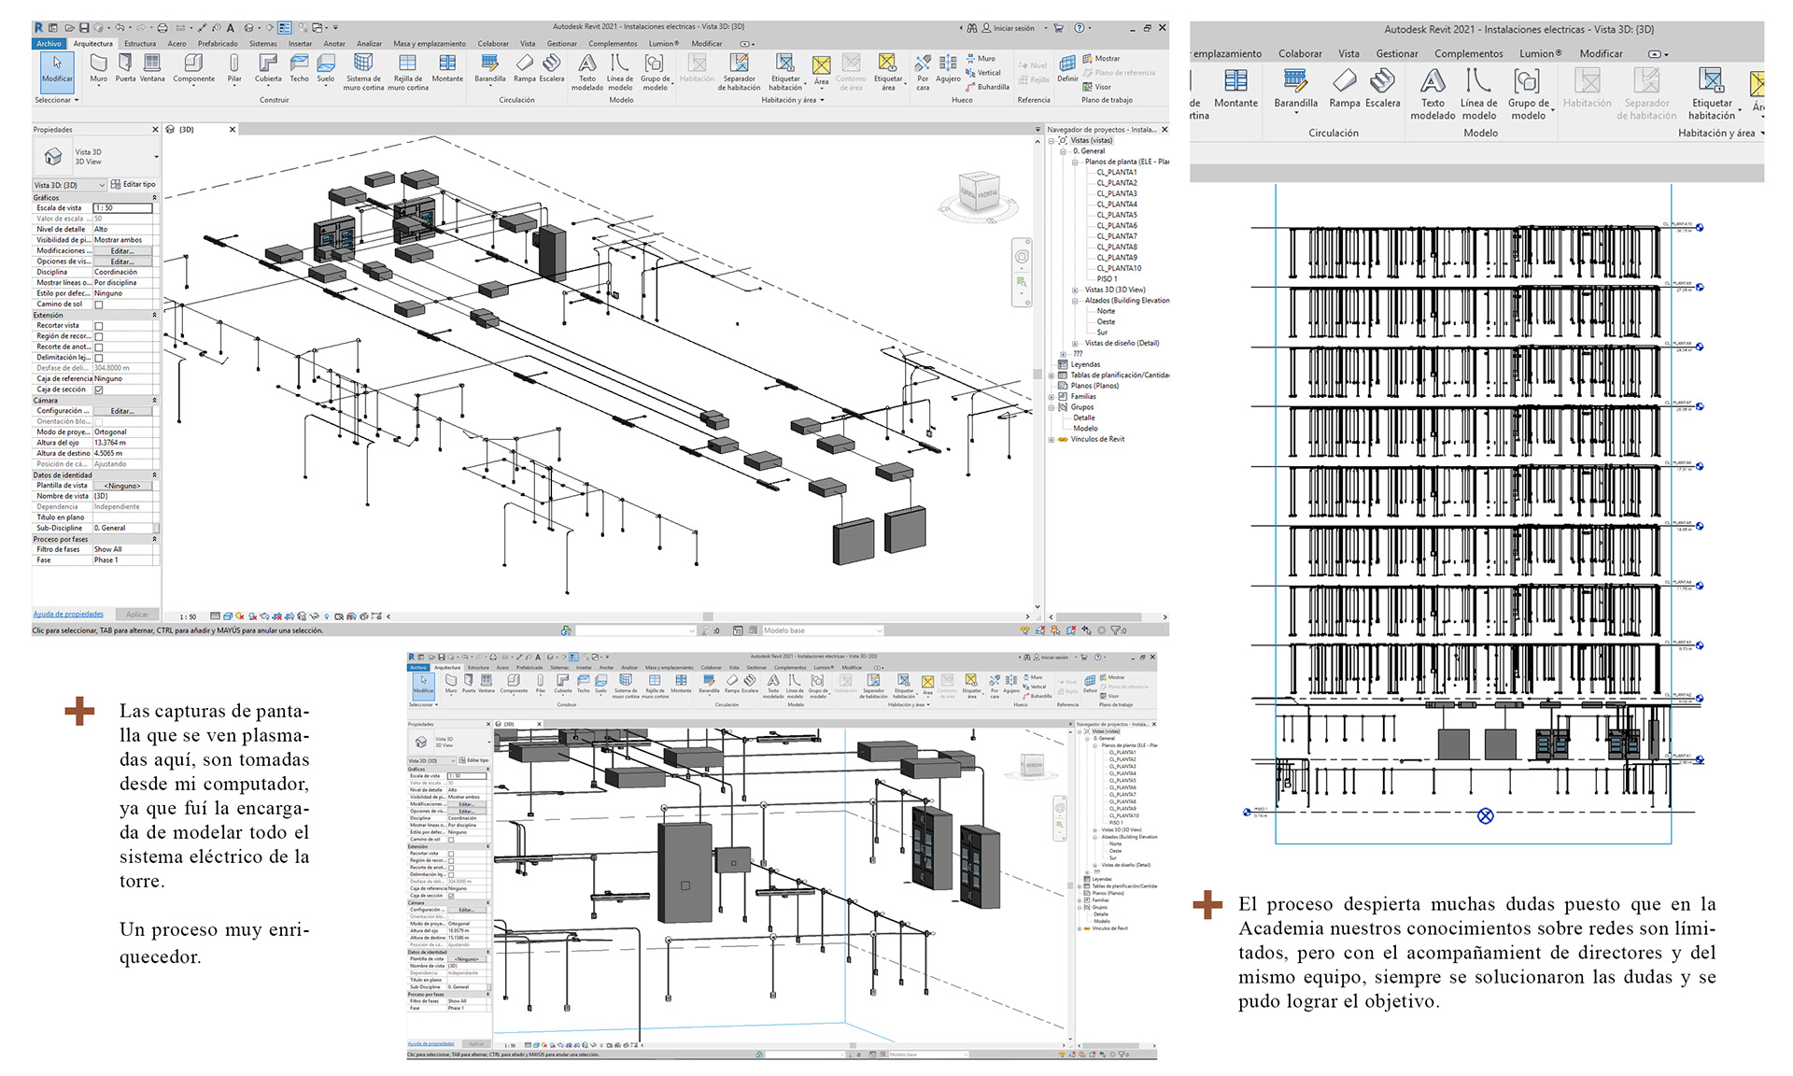This screenshot has width=1793, height=1076.
Task: Click the 3D view horizontal scrollbar in the large Revit window
Action: (x=708, y=616)
